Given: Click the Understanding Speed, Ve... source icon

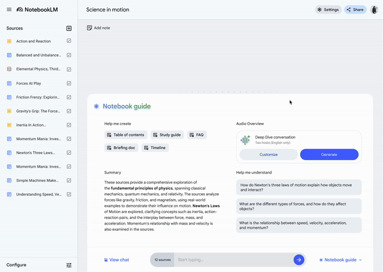Looking at the screenshot, I should tap(9, 195).
